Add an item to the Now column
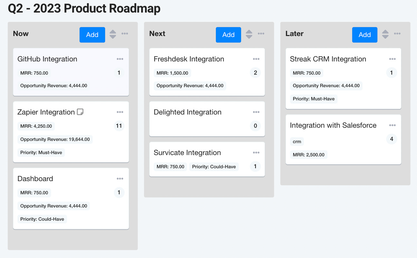The height and width of the screenshot is (258, 417). 92,35
